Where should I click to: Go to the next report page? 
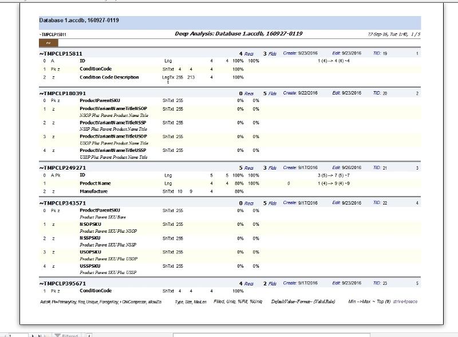click(32, 335)
